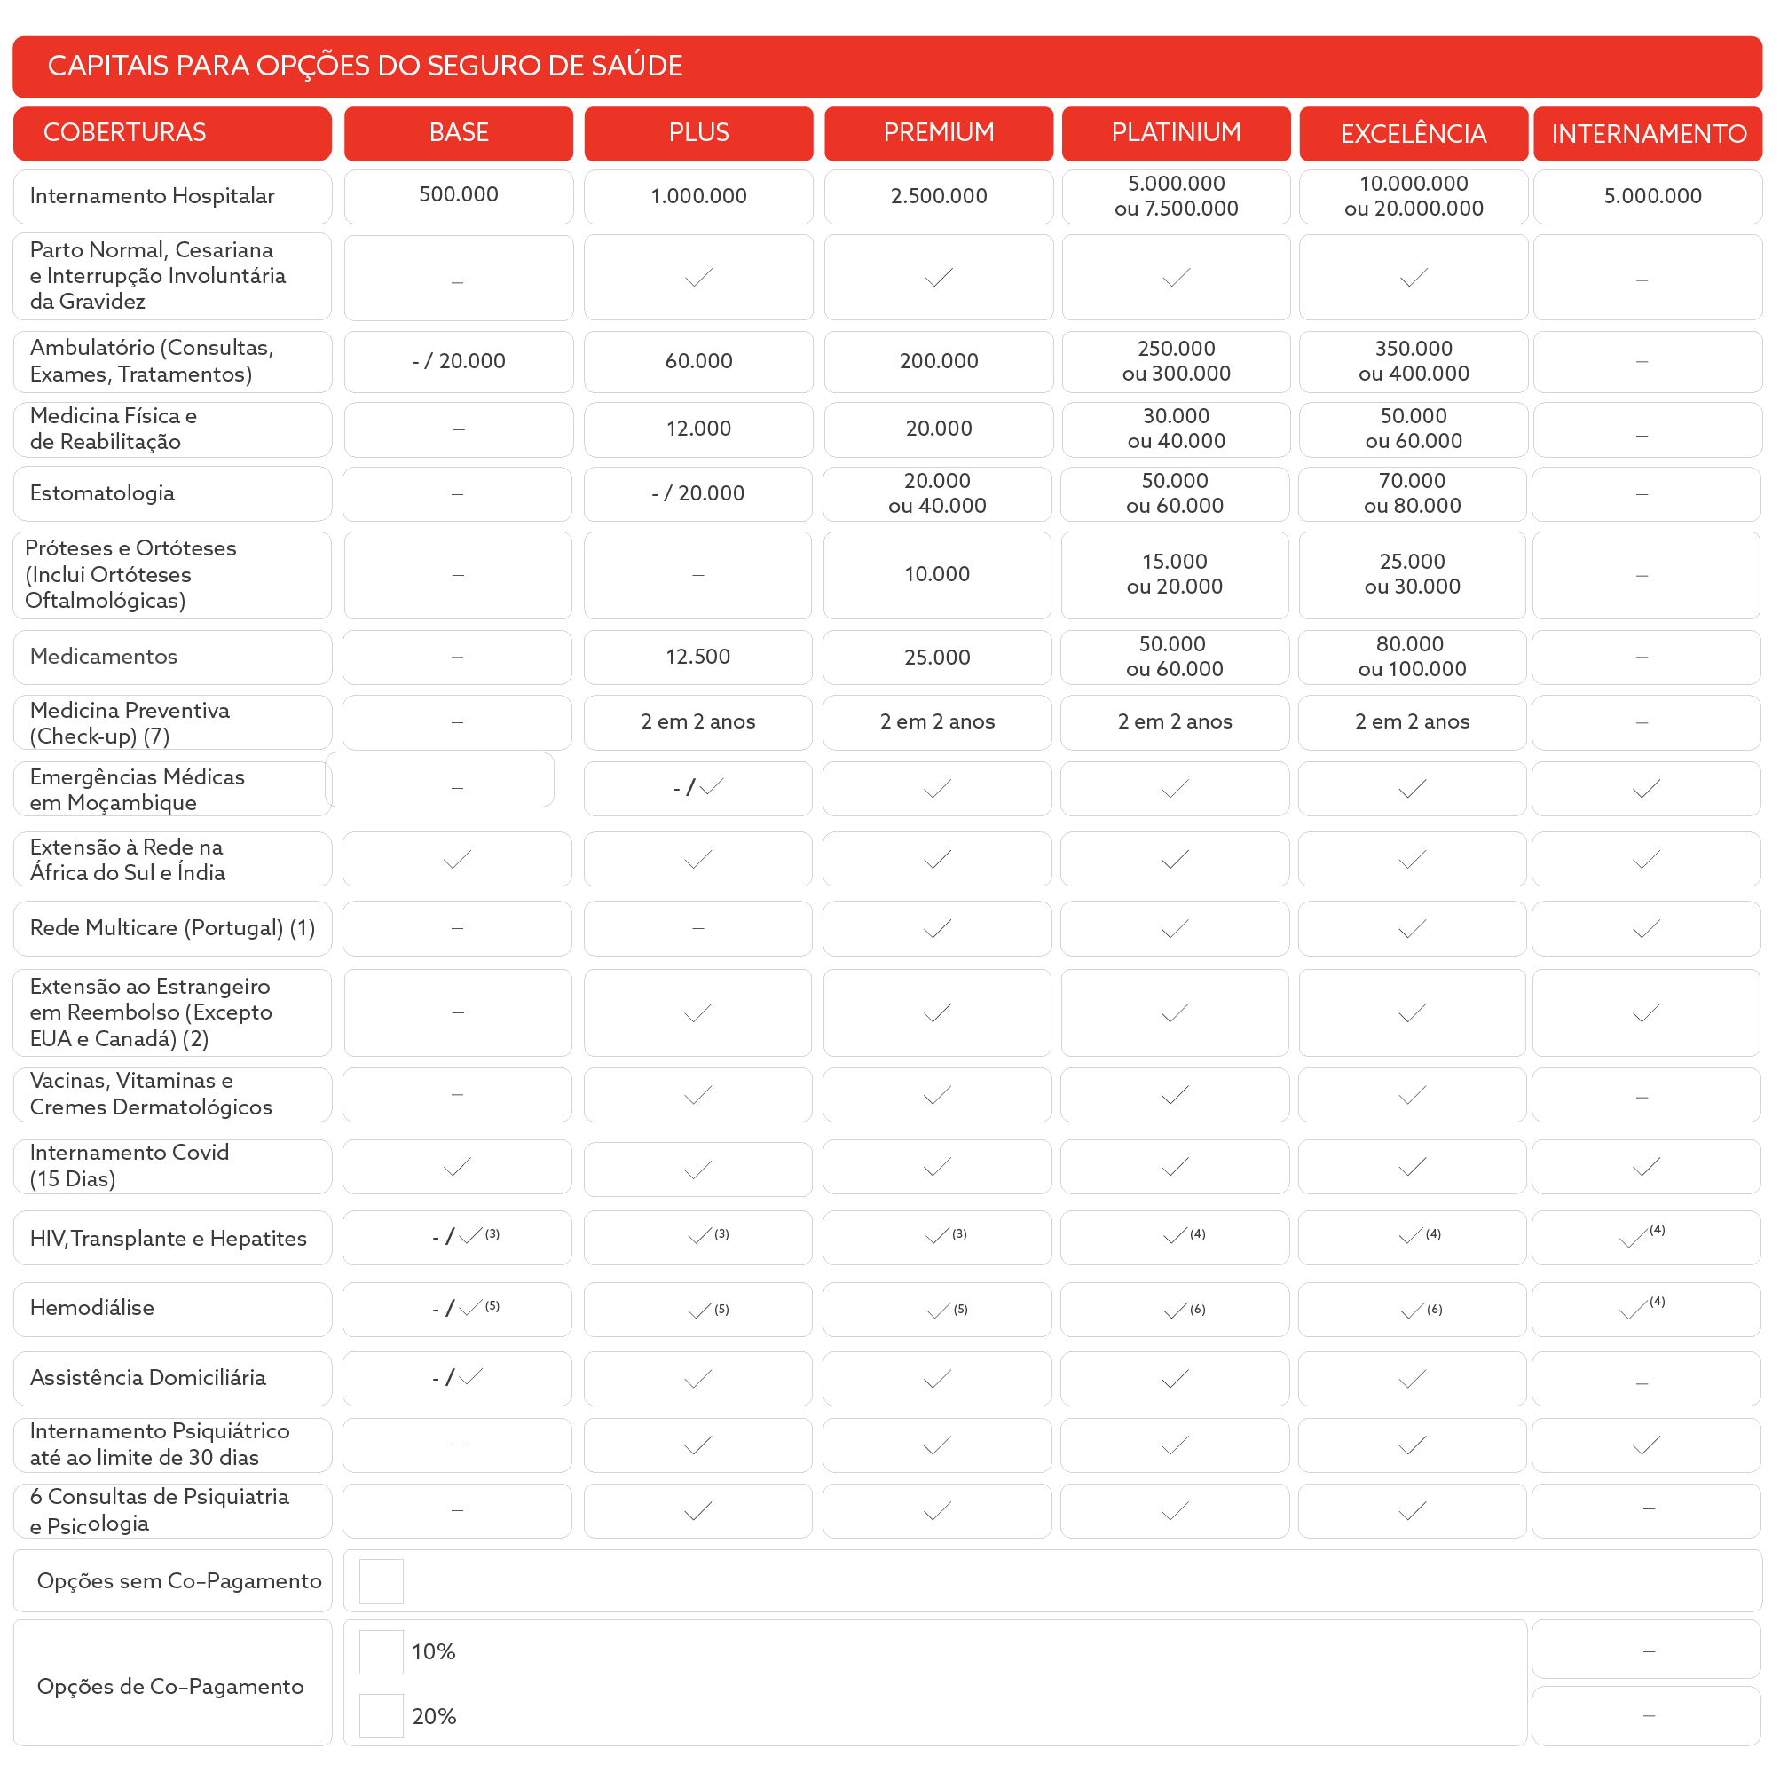1780x1780 pixels.
Task: Click checkmark for Parto Normal under Plus
Action: (698, 278)
